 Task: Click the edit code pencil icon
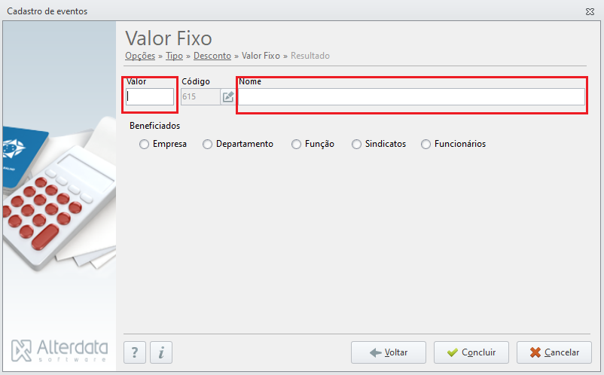(x=227, y=96)
